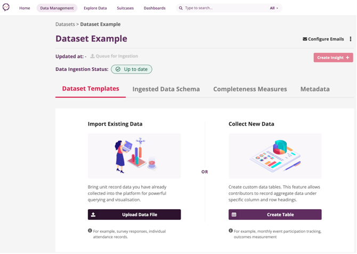This screenshot has height=254, width=357.
Task: Click the Configure Emails envelope icon
Action: [305, 39]
